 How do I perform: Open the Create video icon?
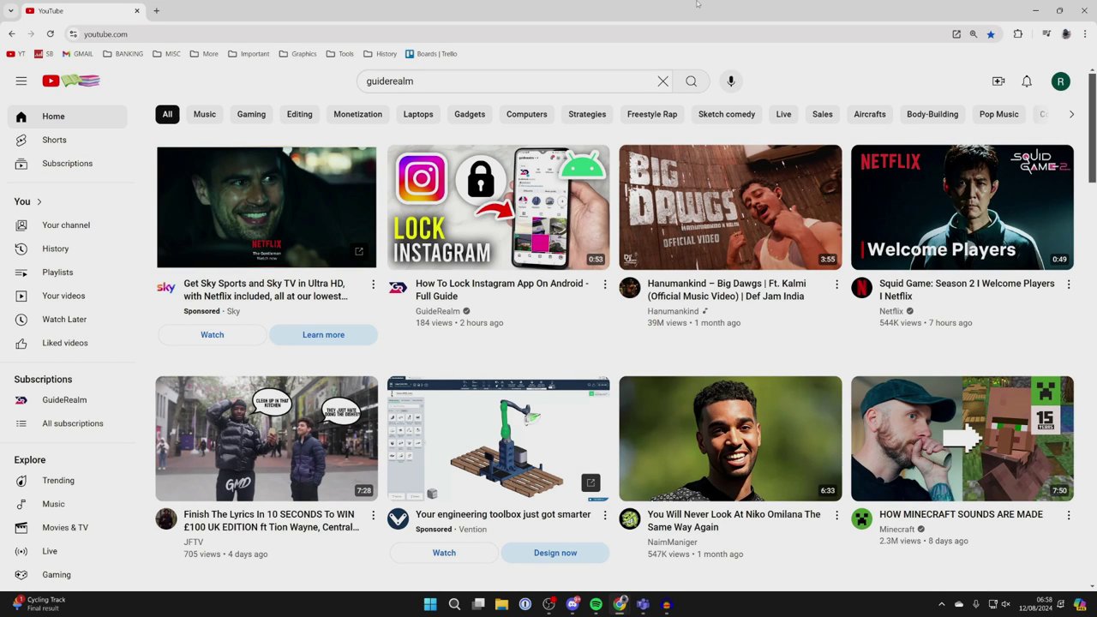click(x=998, y=81)
